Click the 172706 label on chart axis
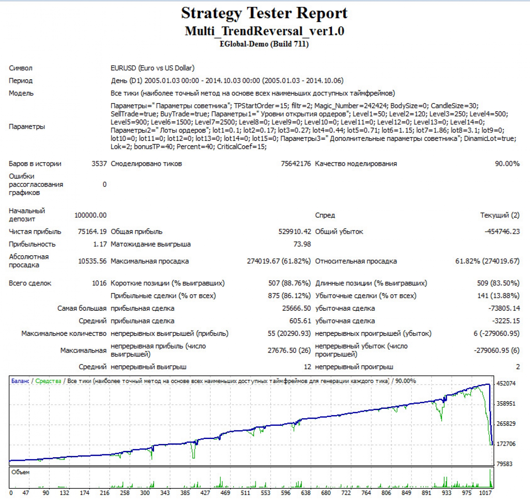Viewport: 530px width, 500px height. point(506,444)
